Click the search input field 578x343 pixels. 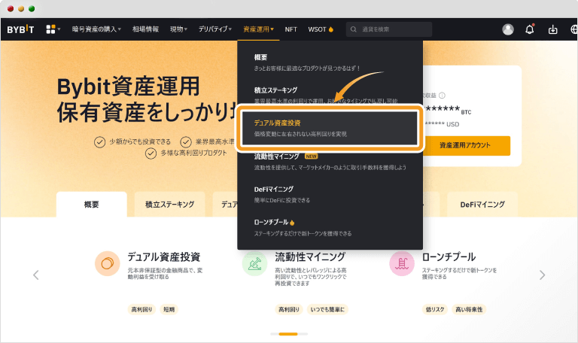click(x=389, y=29)
